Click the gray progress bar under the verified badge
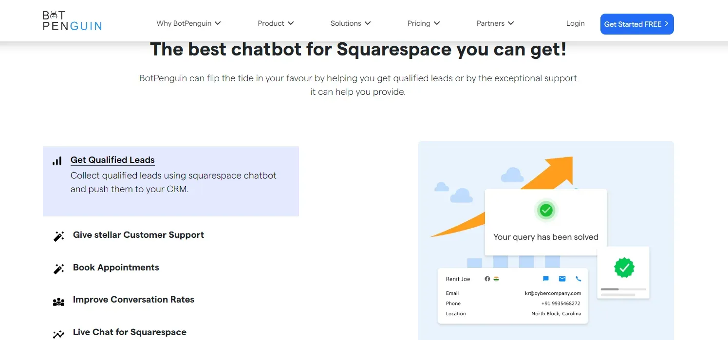The image size is (728, 340). pyautogui.click(x=623, y=289)
